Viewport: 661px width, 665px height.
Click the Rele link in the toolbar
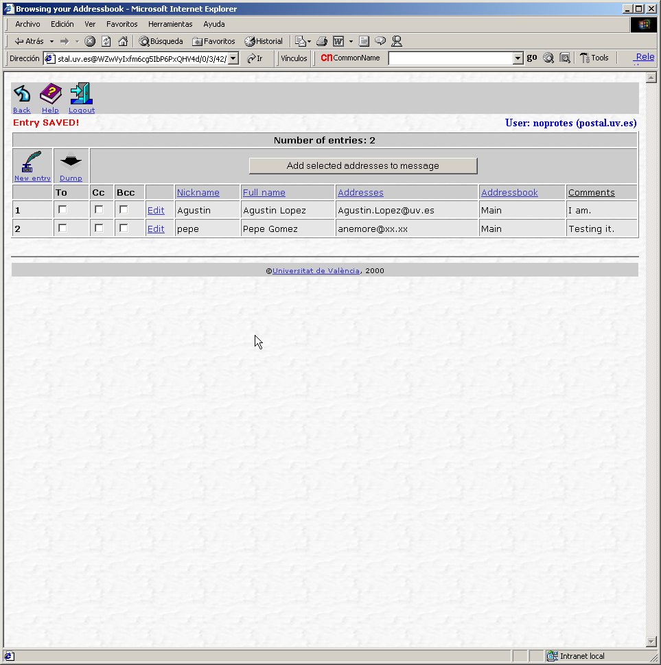click(x=645, y=57)
